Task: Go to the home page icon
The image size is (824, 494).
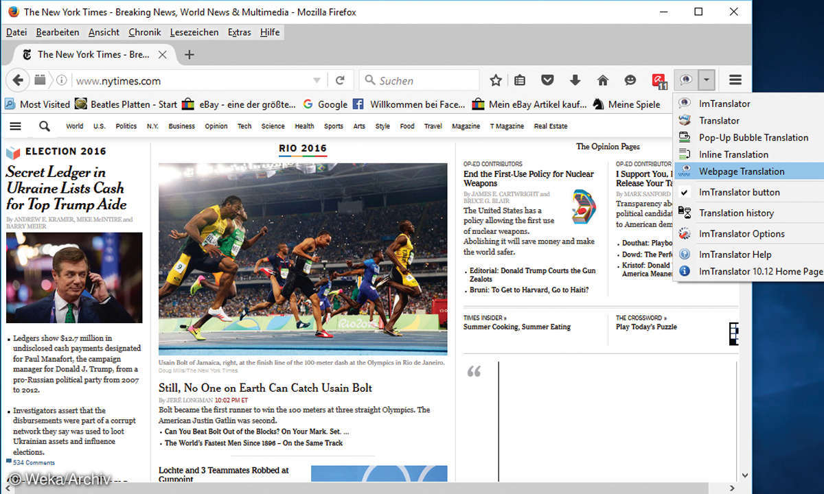Action: [x=603, y=80]
